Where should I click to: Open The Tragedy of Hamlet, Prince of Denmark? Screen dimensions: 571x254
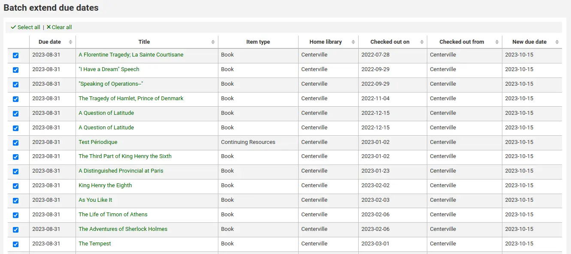click(131, 99)
